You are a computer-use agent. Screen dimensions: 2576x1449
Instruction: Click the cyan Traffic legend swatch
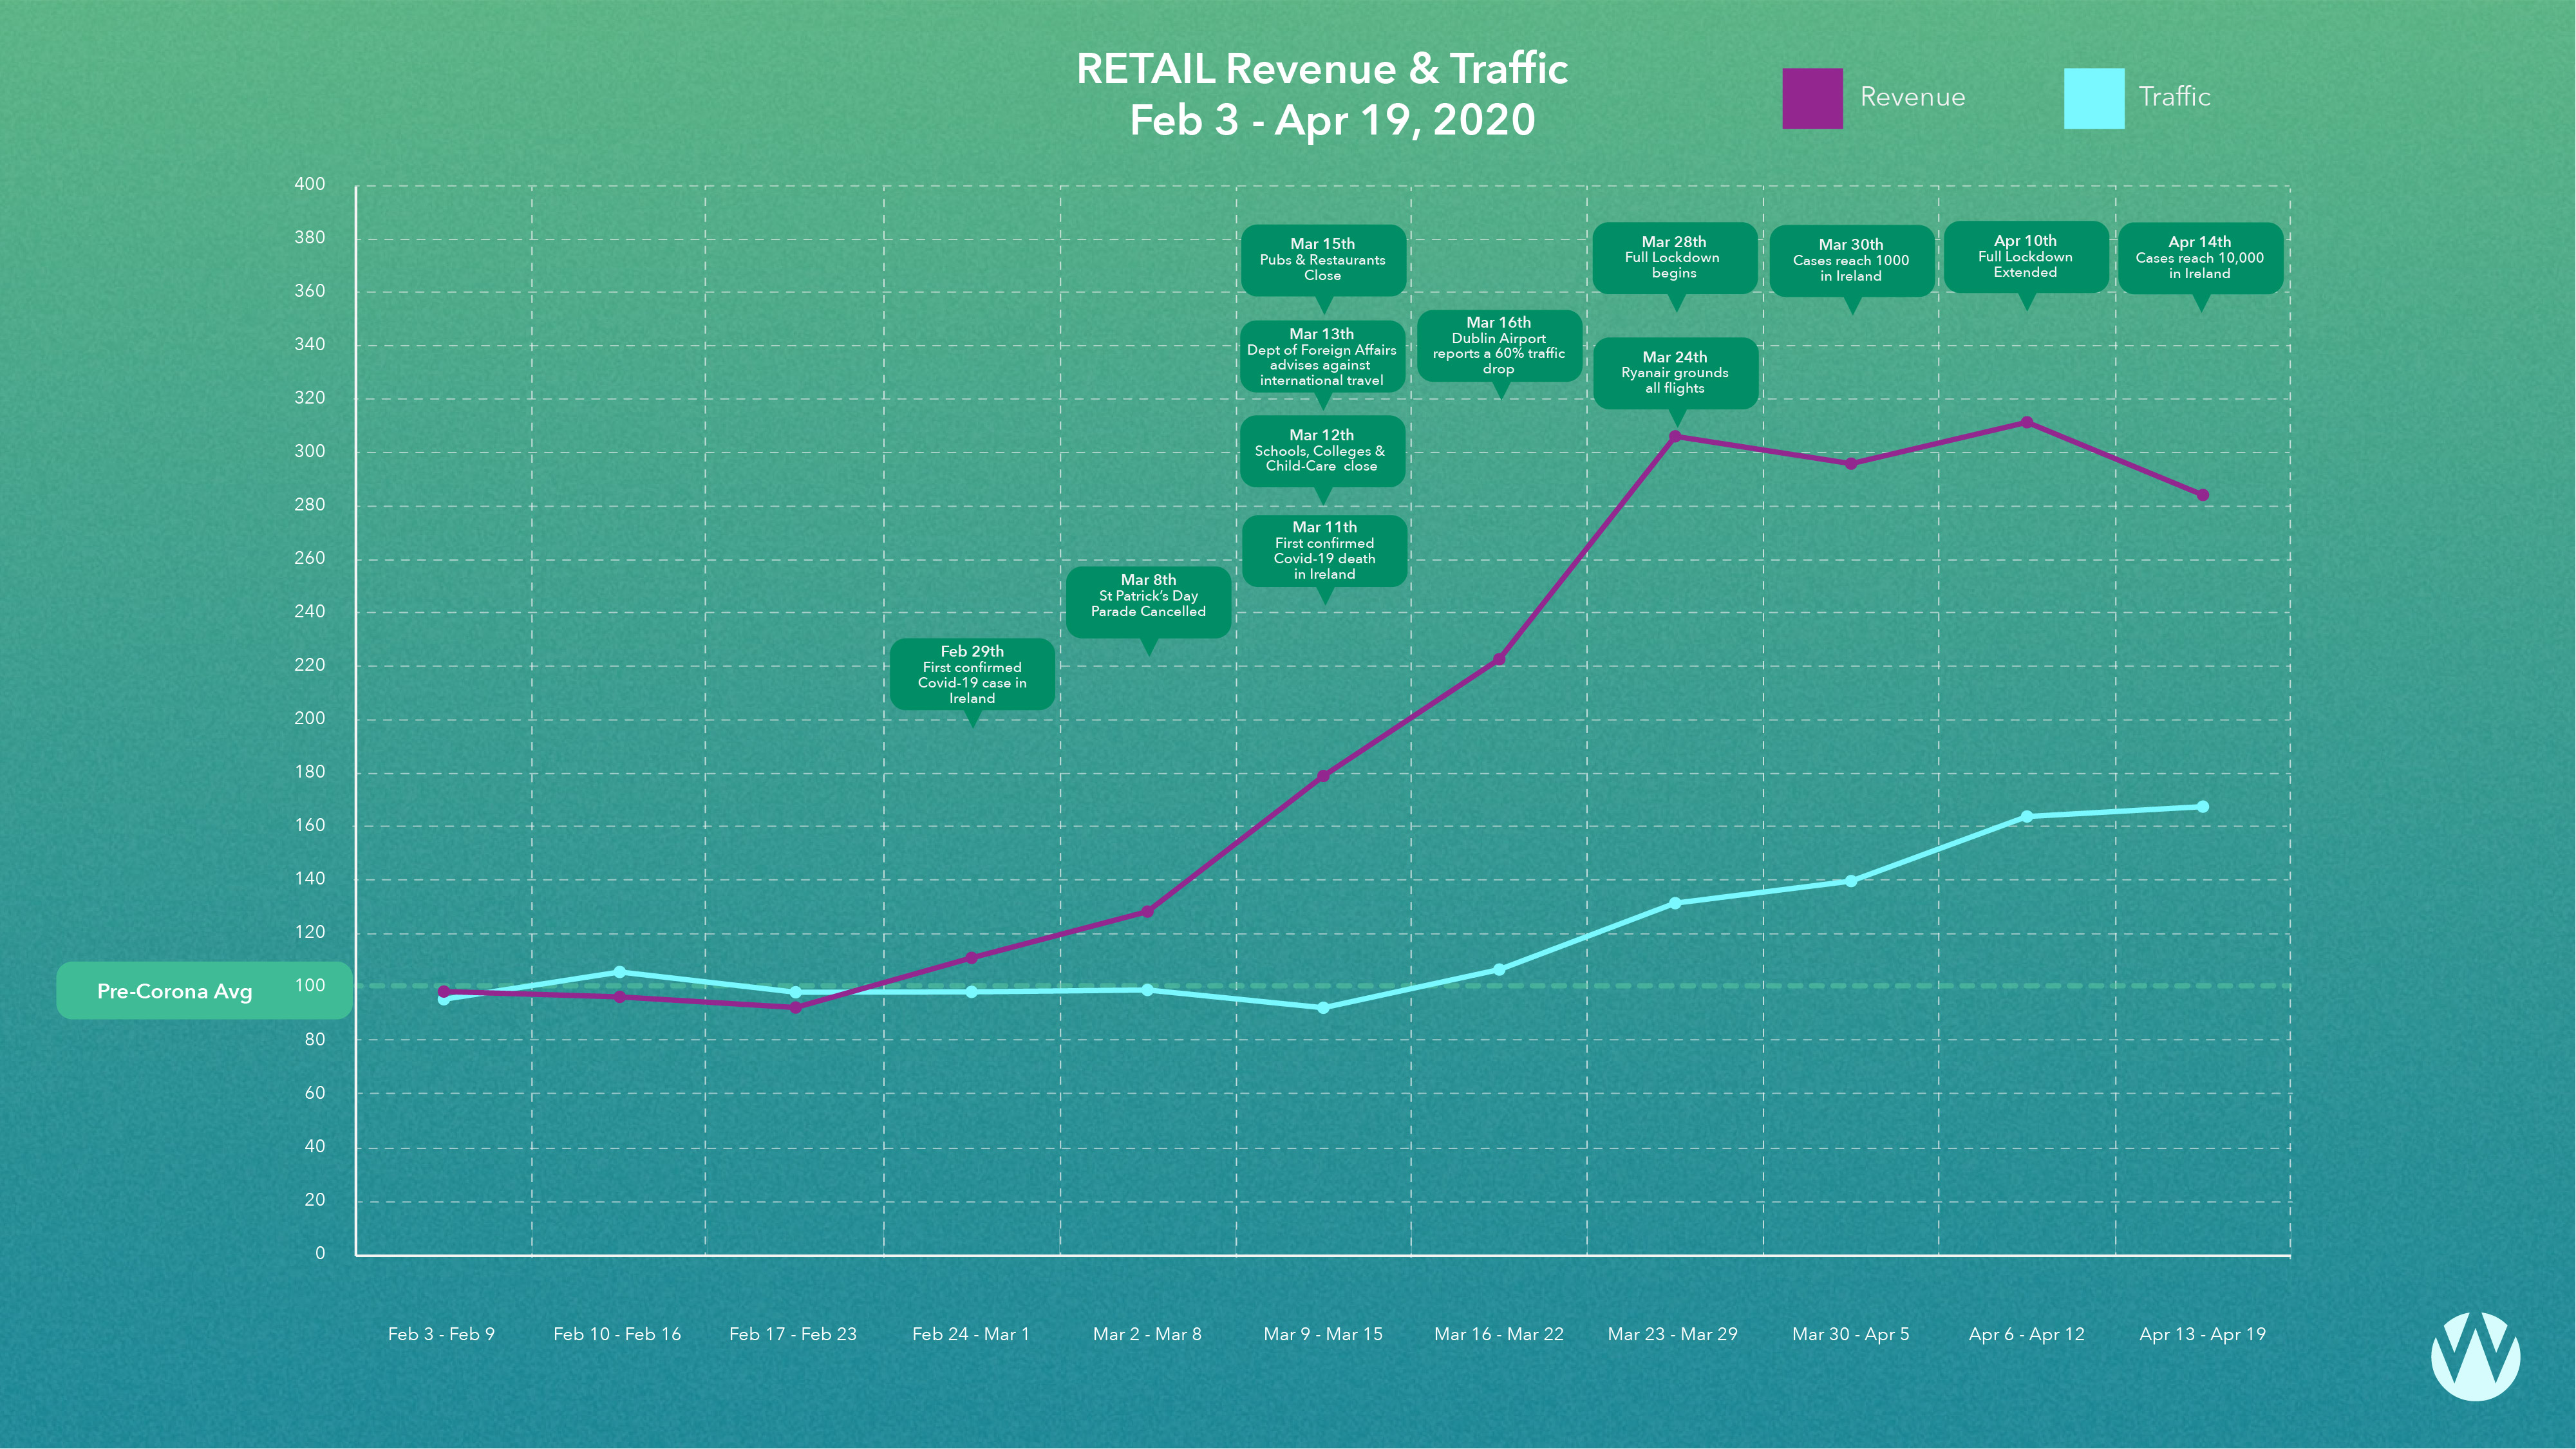coord(2093,98)
